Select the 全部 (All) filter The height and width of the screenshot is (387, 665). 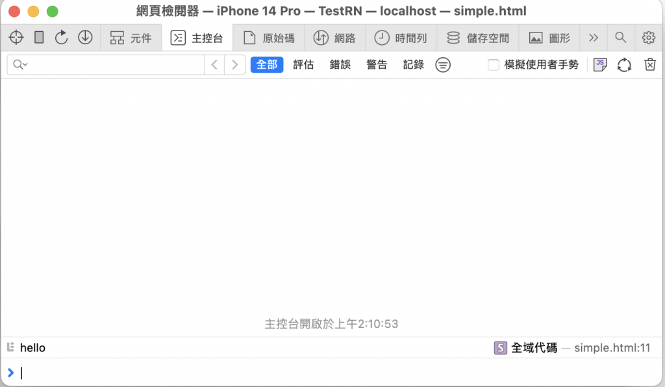(267, 65)
